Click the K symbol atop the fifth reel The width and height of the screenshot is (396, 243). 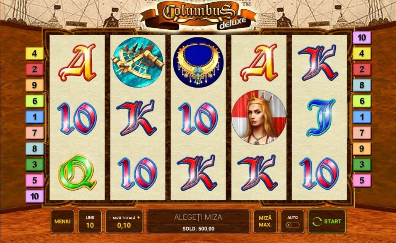[x=318, y=62]
